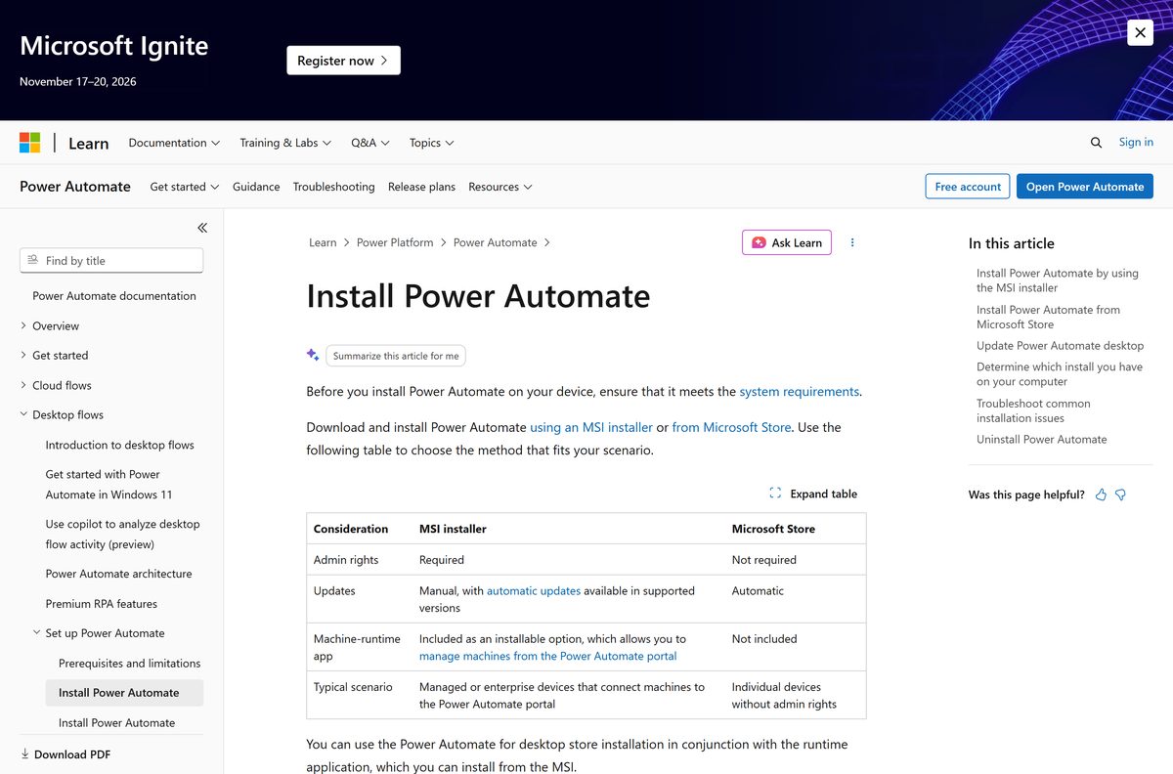Open Use copilot to analyze desktop flow activity
The width and height of the screenshot is (1173, 774).
pos(122,534)
